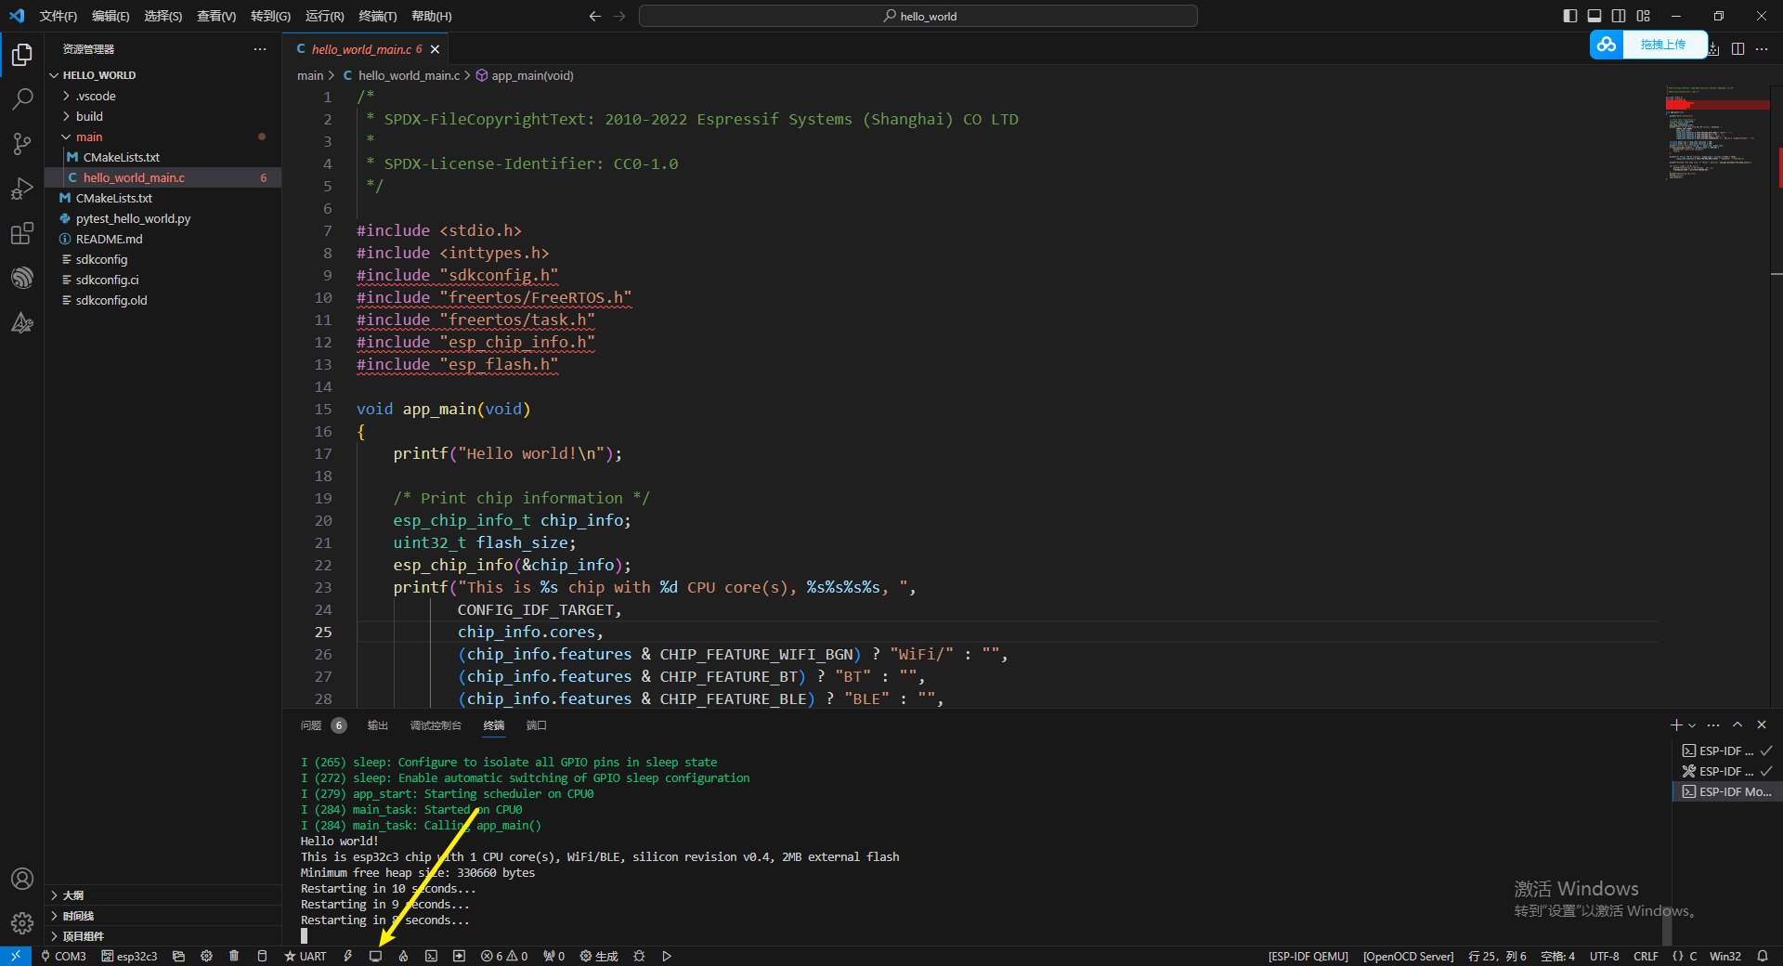Click the hello_world search box
This screenshot has width=1783, height=966.
918,16
